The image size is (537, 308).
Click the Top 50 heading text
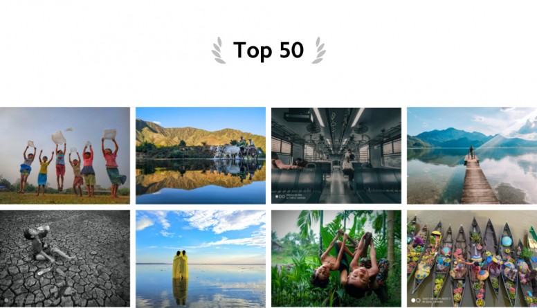[268, 51]
